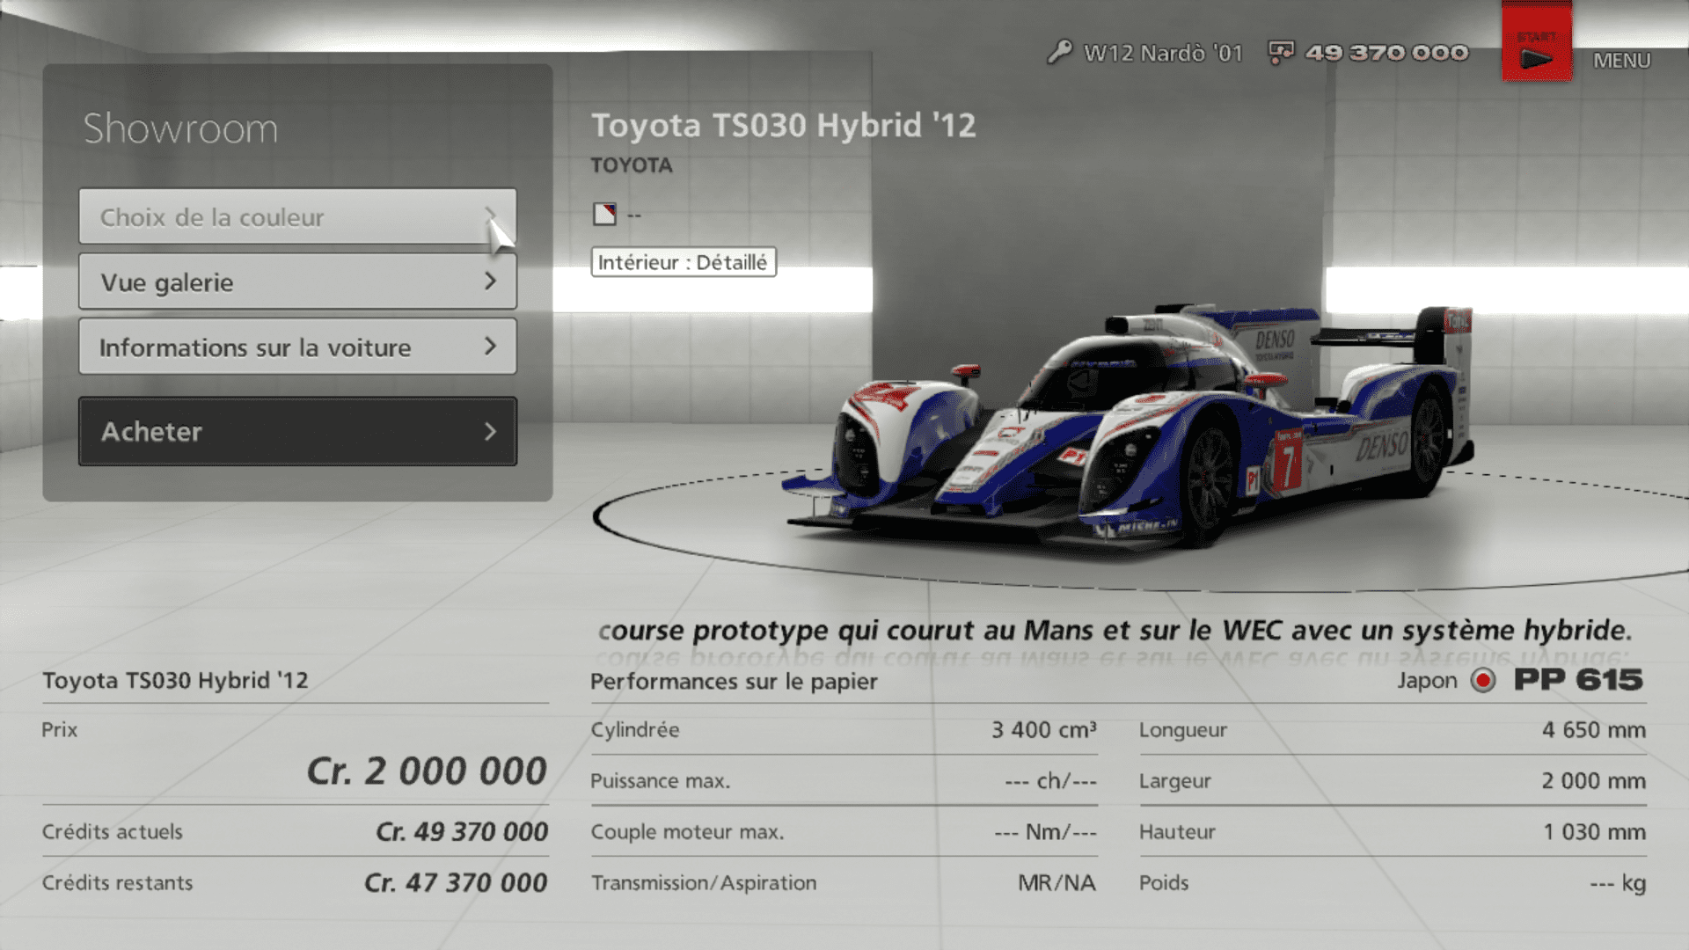Click the Performances sur le papier heading
Viewport: 1689px width, 950px height.
pyautogui.click(x=734, y=681)
